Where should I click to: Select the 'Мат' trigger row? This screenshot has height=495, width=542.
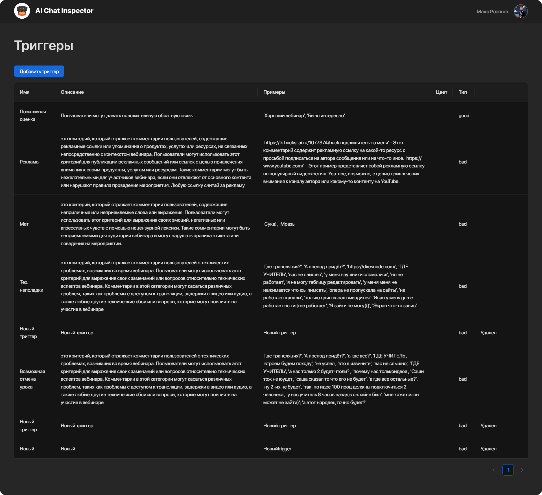point(24,224)
